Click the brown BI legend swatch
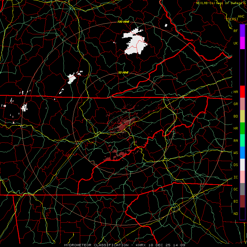The width and height of the screenshot is (247, 247). click(242, 201)
